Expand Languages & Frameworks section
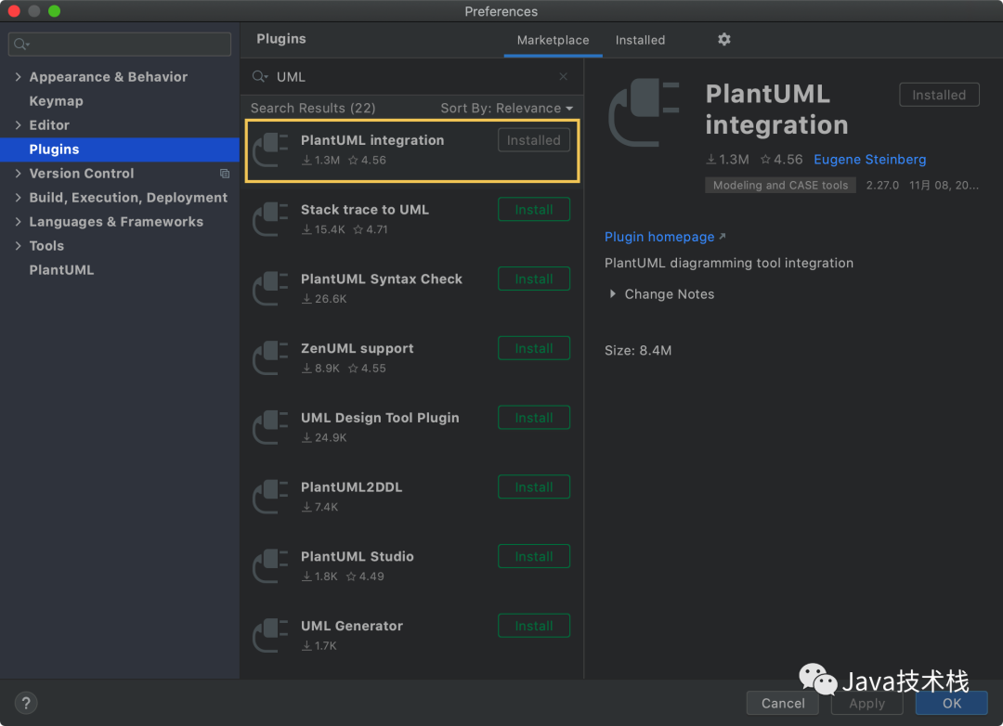Image resolution: width=1003 pixels, height=726 pixels. pyautogui.click(x=18, y=222)
